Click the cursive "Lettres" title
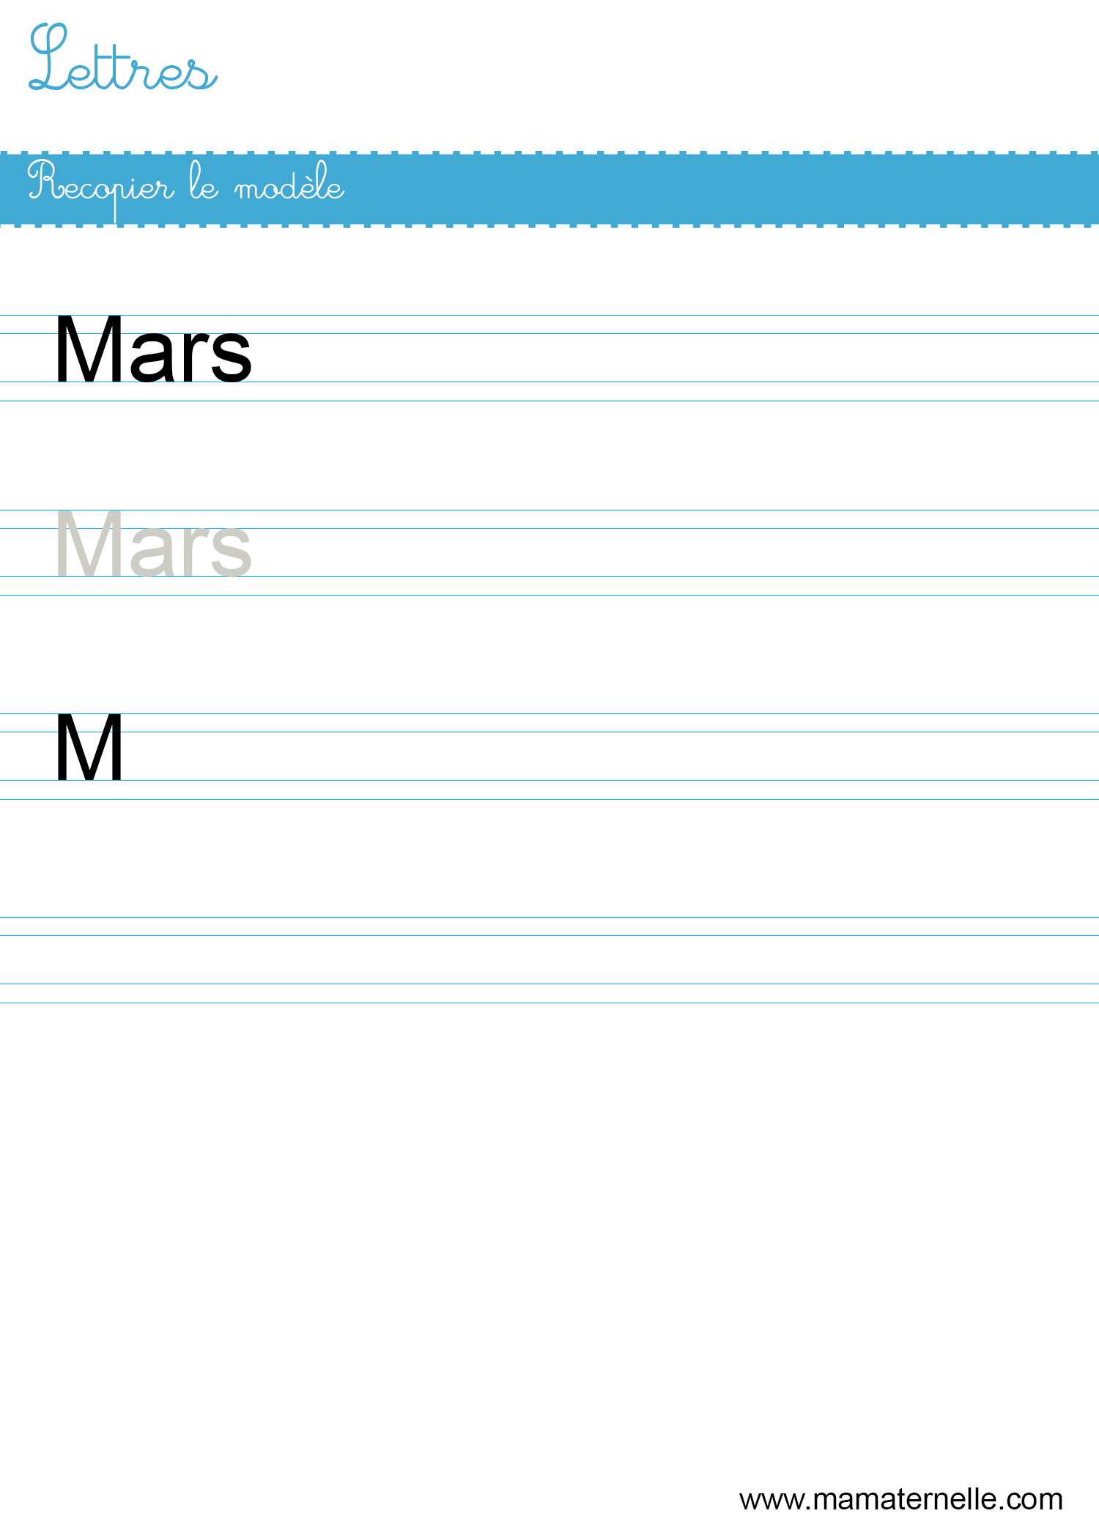 coord(123,58)
